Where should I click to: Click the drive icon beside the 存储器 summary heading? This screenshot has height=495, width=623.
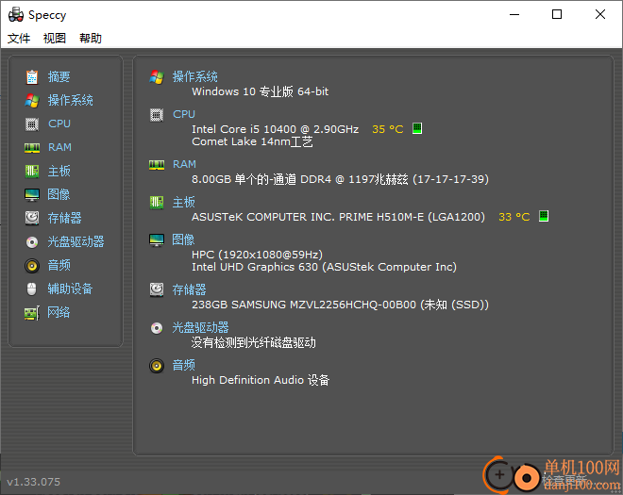pos(157,289)
